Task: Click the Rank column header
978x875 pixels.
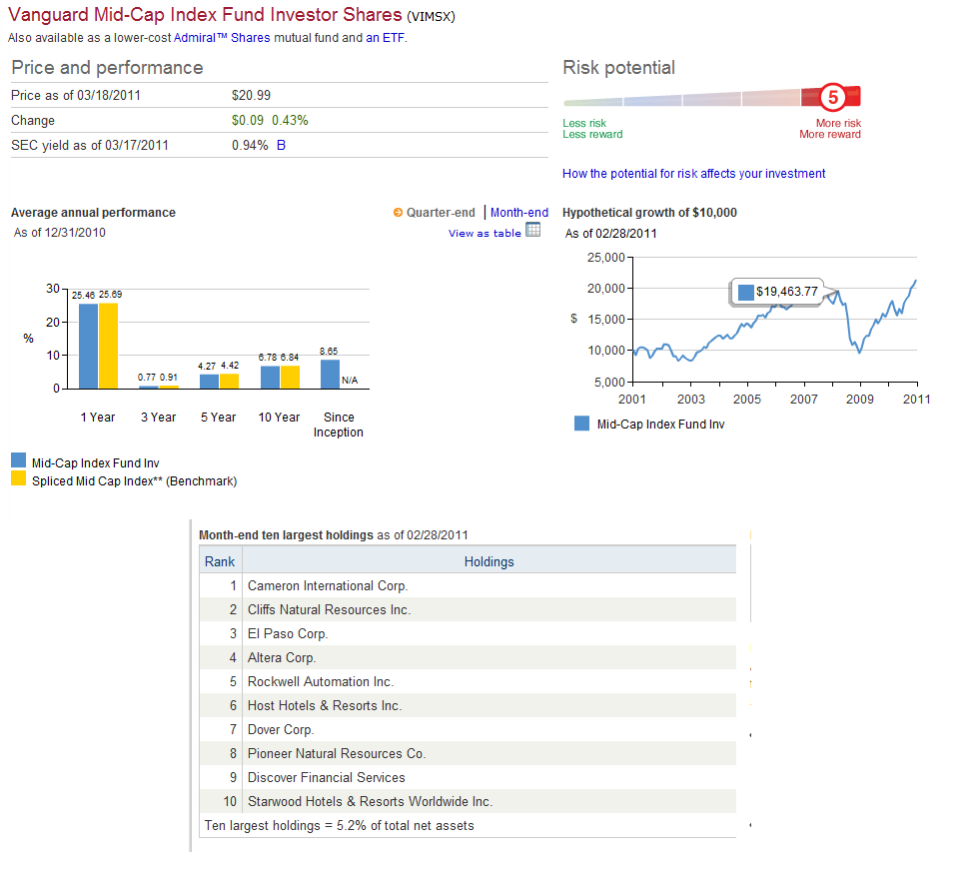Action: [220, 561]
